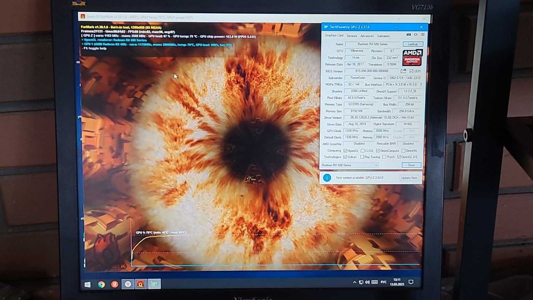Switch to the Validation tab
This screenshot has height=300, width=533.
pyautogui.click(x=383, y=36)
